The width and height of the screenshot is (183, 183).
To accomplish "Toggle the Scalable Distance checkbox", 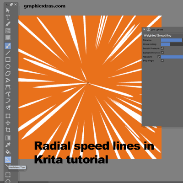I will (162, 53).
